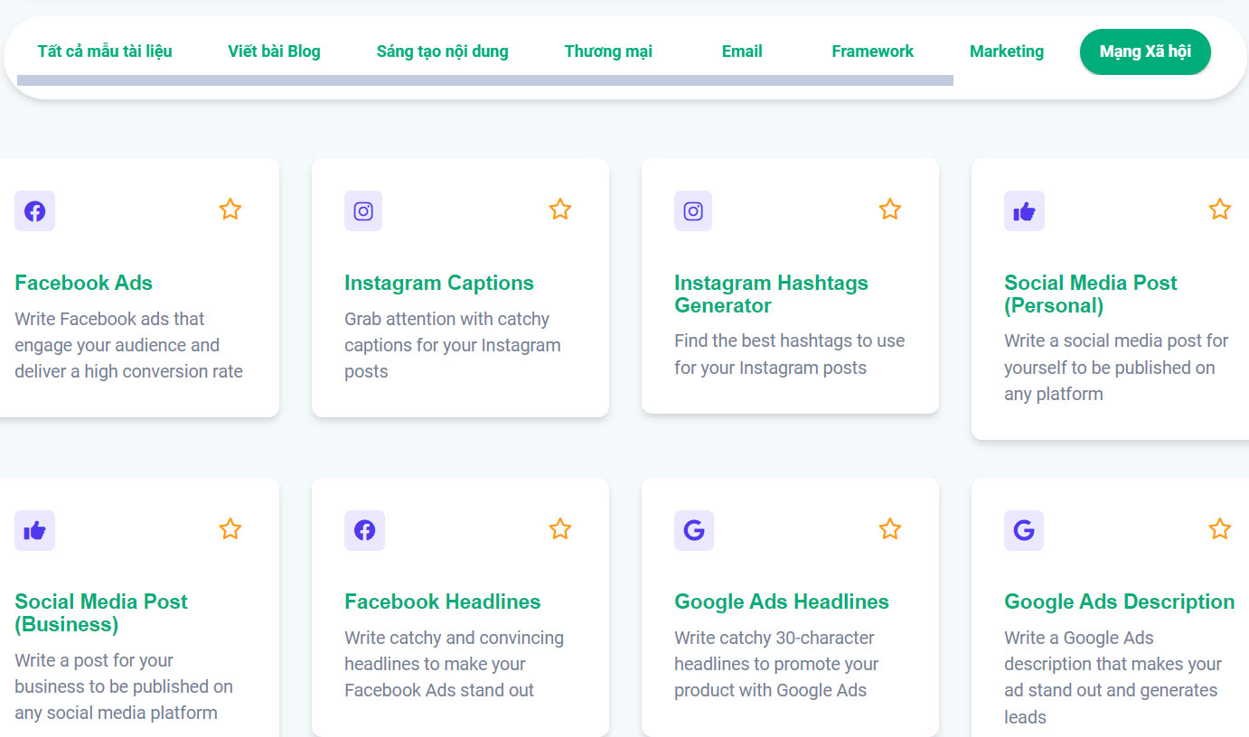The image size is (1249, 737).
Task: Click the Facebook icon on Facebook Ads card
Action: pyautogui.click(x=34, y=210)
